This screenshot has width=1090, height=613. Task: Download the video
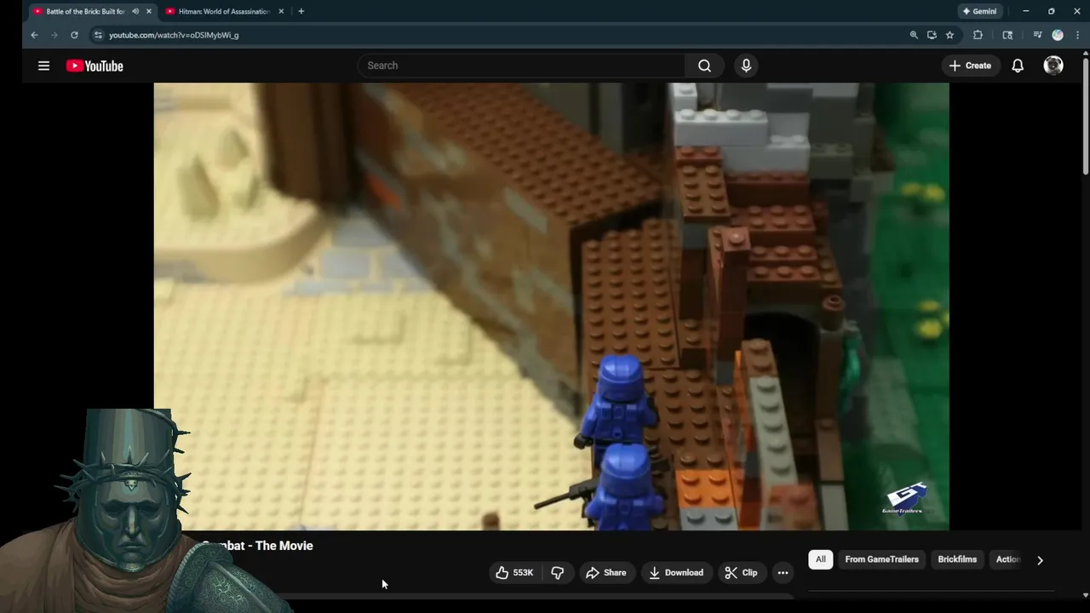point(676,573)
